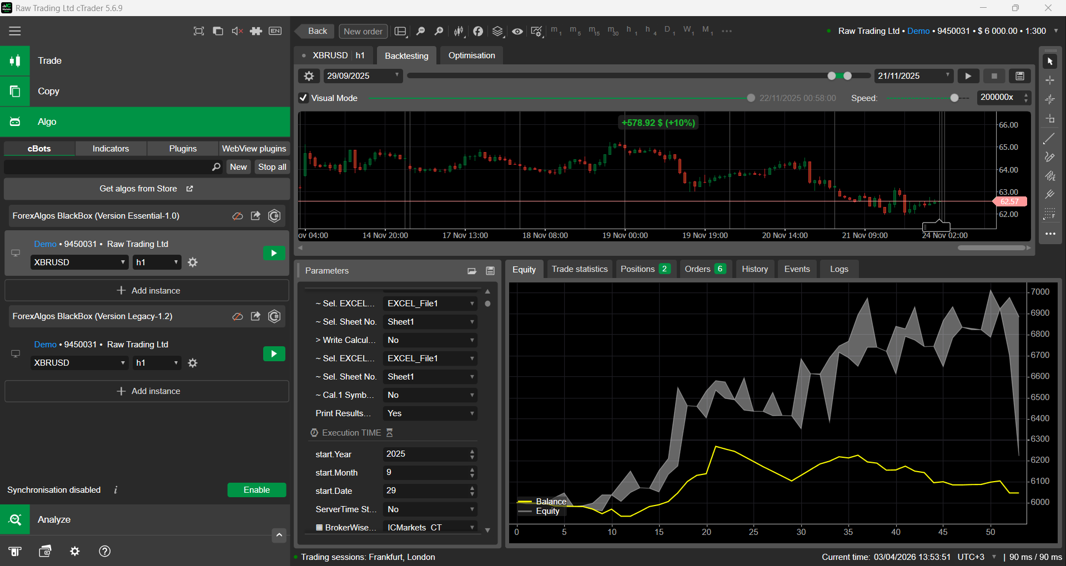Open the 29/09/2025 start date dropdown
The height and width of the screenshot is (566, 1066).
click(363, 76)
